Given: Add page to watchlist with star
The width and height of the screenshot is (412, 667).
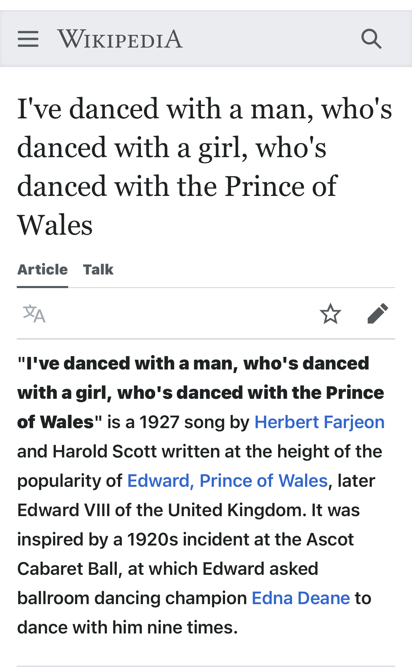Looking at the screenshot, I should click(330, 314).
